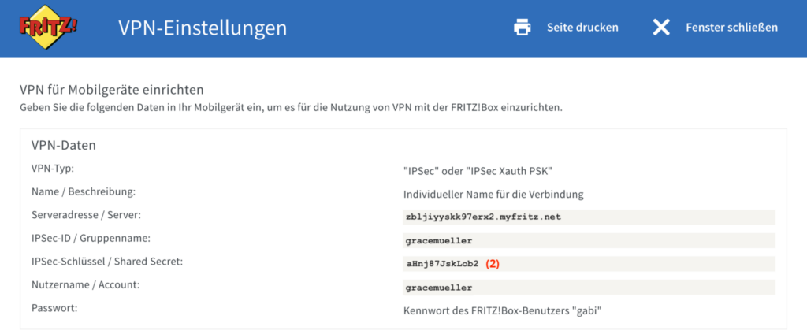
Task: Click the printer icon
Action: pyautogui.click(x=523, y=28)
